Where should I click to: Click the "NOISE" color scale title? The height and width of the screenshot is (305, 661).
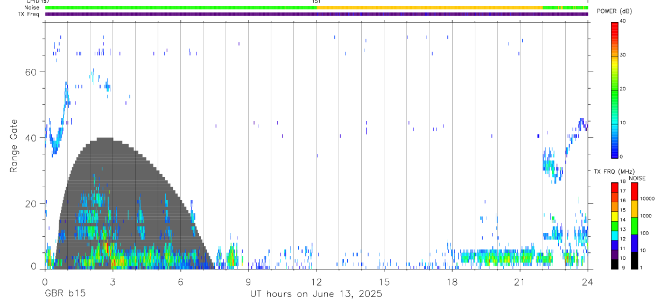(637, 178)
